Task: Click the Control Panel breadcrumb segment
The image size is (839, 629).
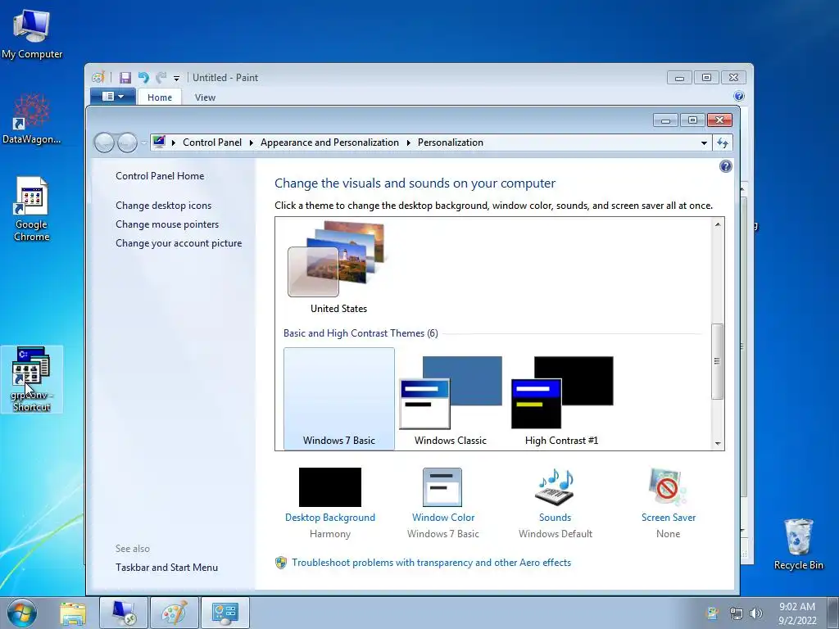Action: pos(212,143)
